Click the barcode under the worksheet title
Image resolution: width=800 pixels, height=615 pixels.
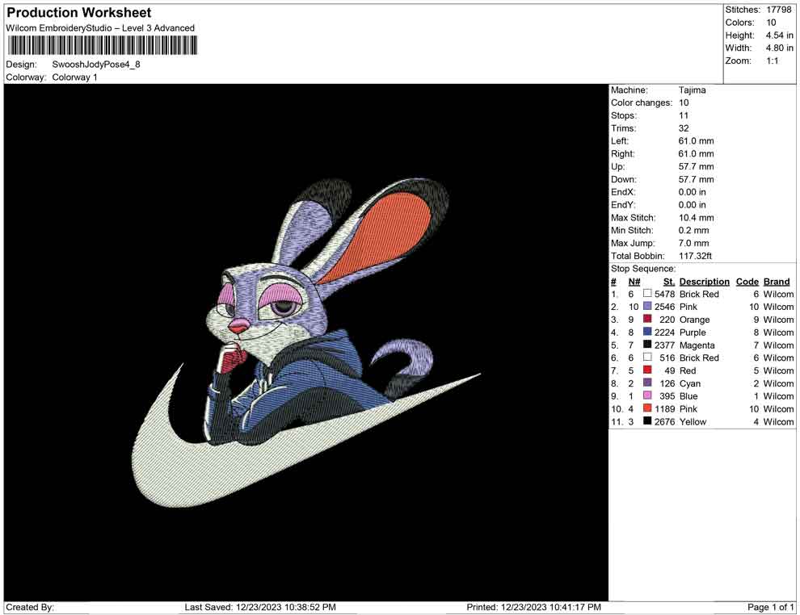point(102,45)
